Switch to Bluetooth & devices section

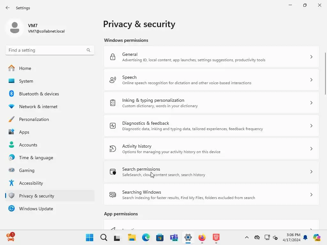tap(39, 94)
